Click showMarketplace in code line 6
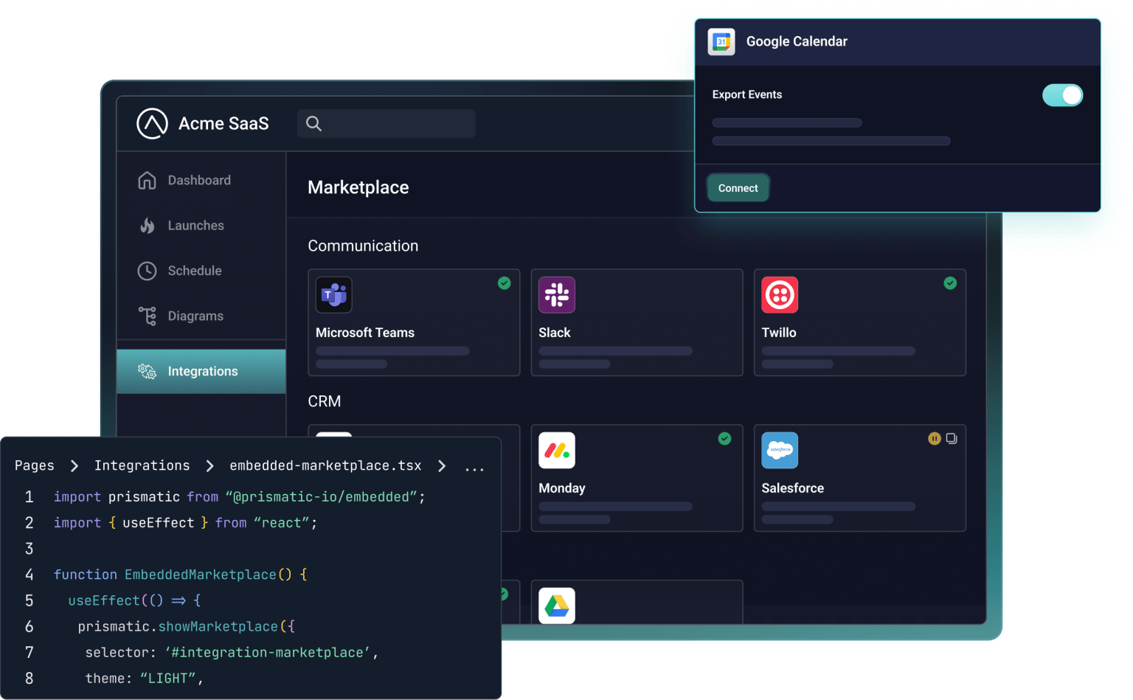1133x700 pixels. (x=218, y=626)
